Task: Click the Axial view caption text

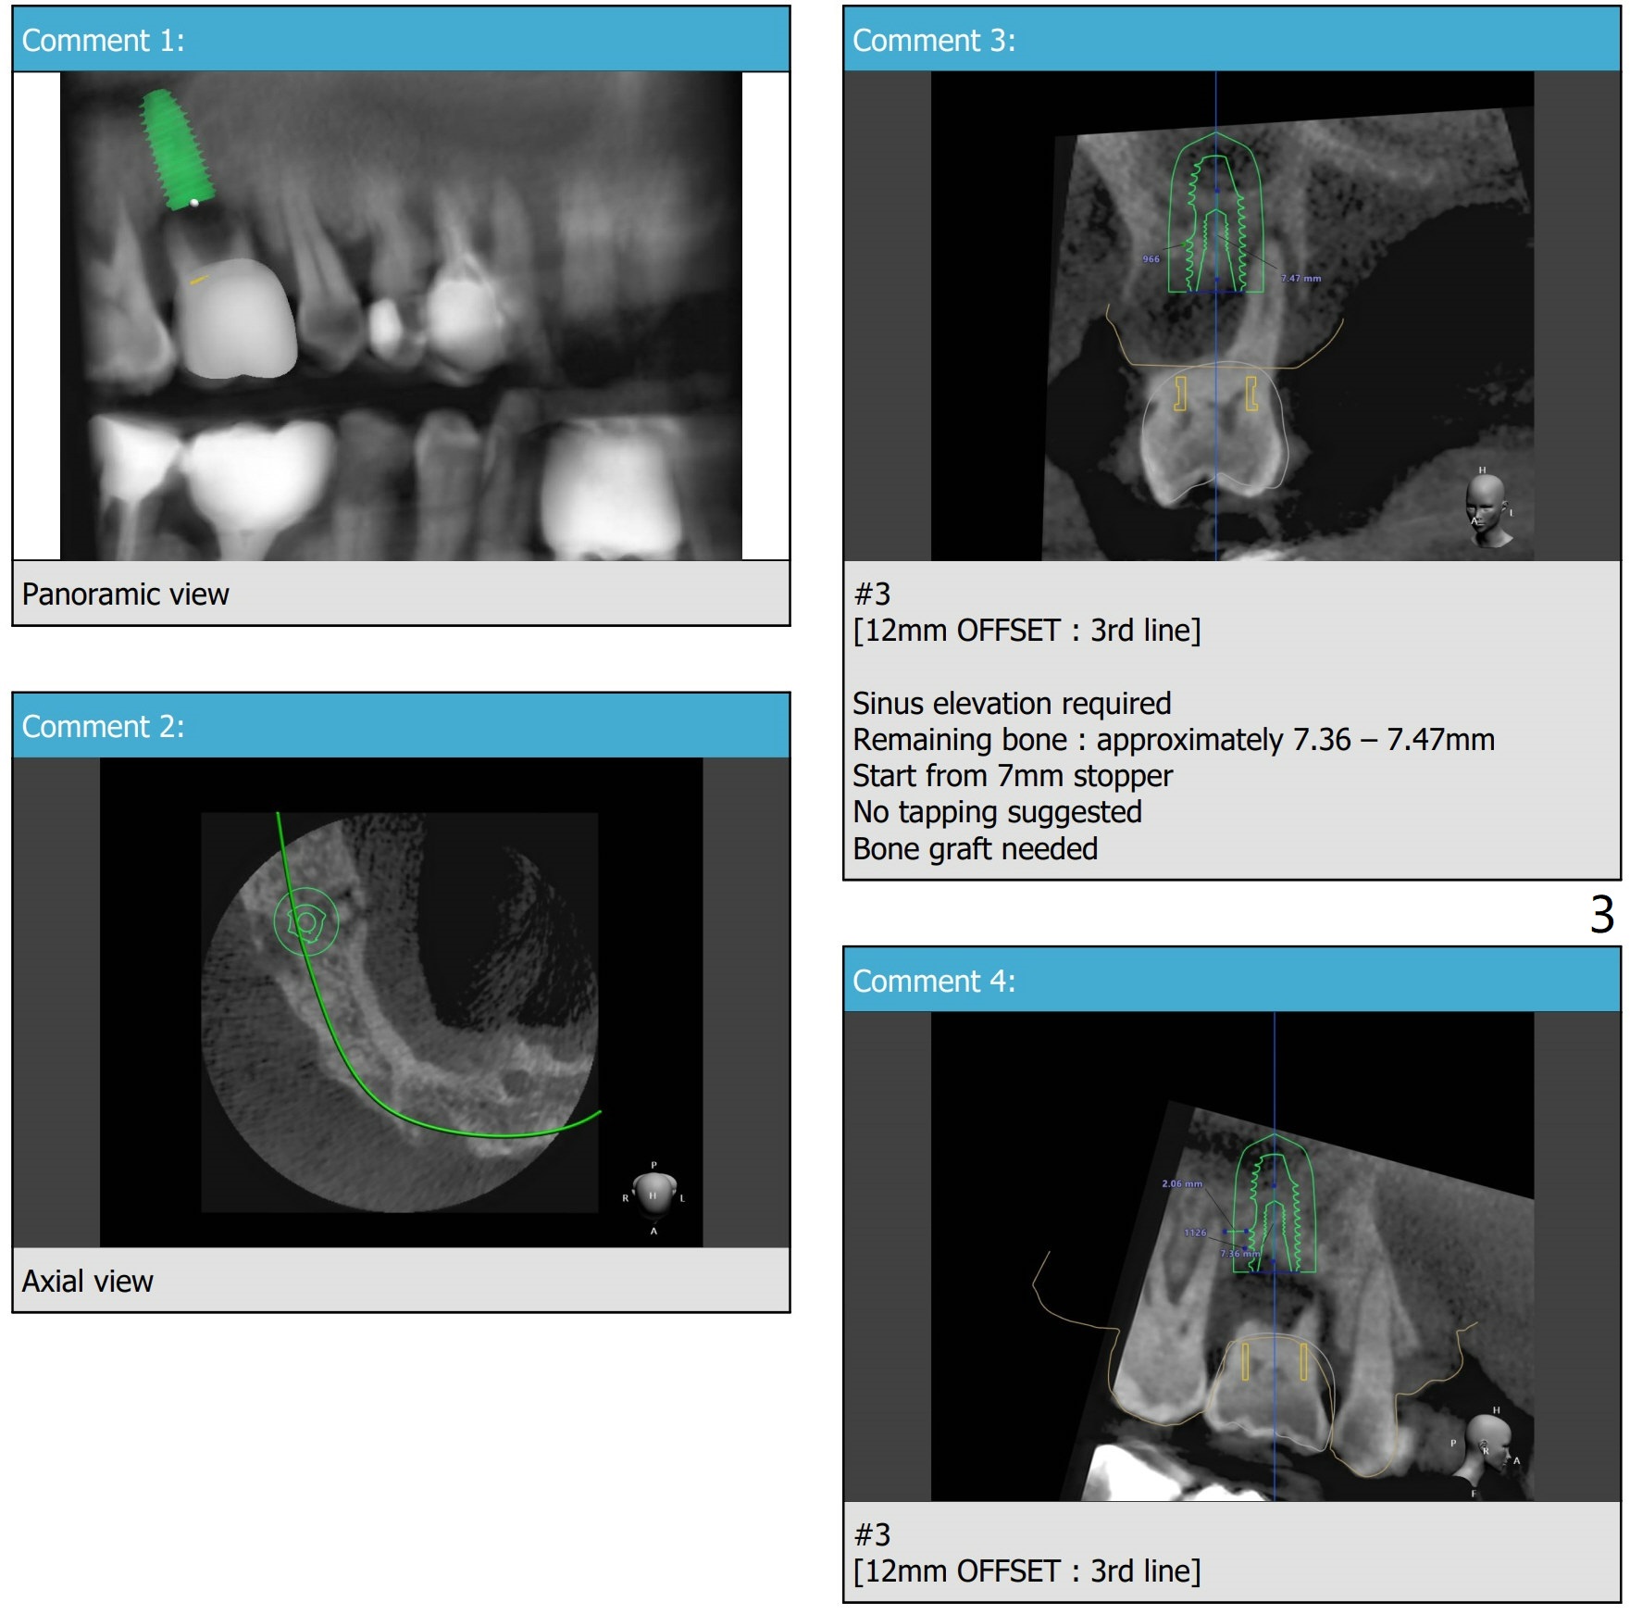Action: [x=87, y=1282]
